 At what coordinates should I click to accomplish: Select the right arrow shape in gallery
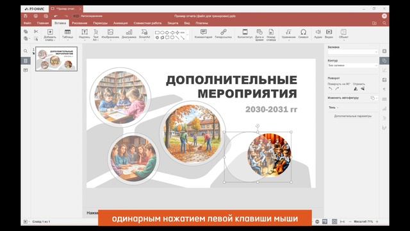(167, 33)
